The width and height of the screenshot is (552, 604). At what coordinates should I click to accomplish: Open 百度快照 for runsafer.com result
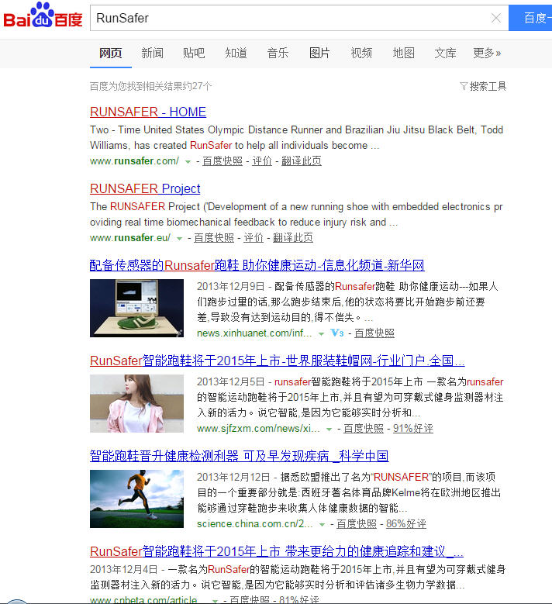point(223,161)
